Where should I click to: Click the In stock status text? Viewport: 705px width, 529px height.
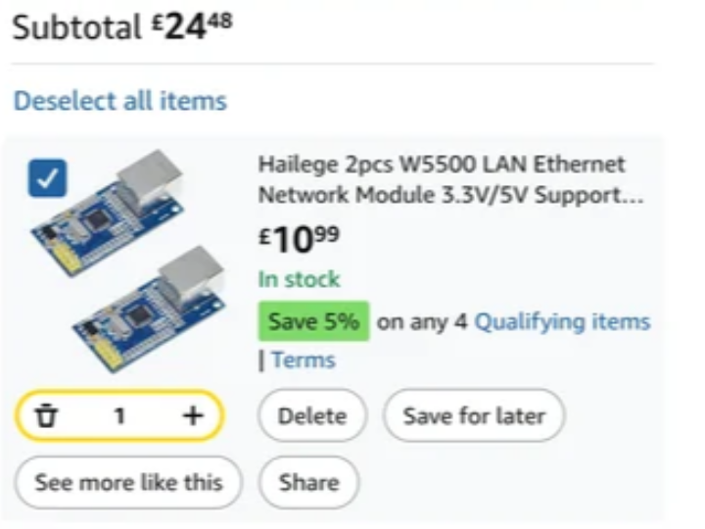pyautogui.click(x=299, y=279)
